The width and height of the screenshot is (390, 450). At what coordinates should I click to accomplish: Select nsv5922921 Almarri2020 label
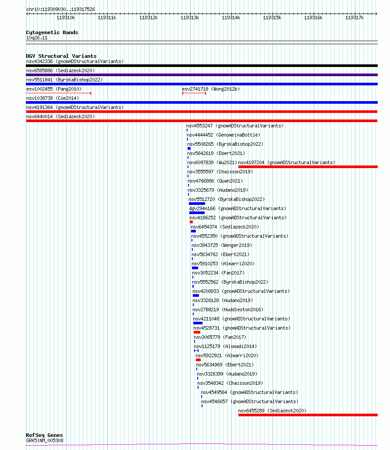click(x=227, y=355)
